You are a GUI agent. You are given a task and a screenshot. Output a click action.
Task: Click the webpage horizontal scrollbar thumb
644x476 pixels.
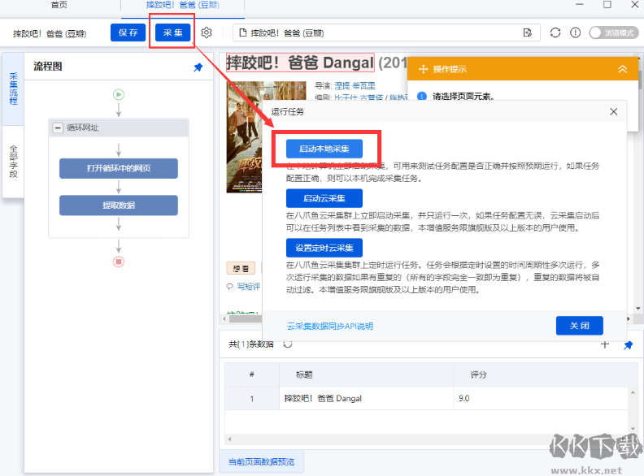click(246, 318)
